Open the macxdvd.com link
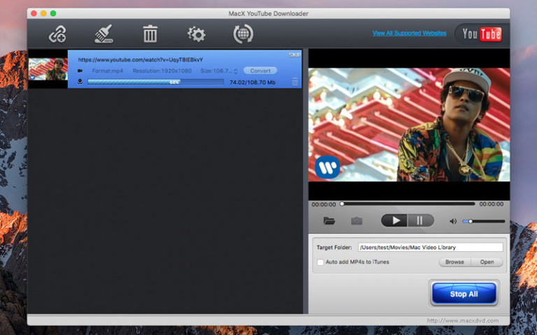 [463, 320]
